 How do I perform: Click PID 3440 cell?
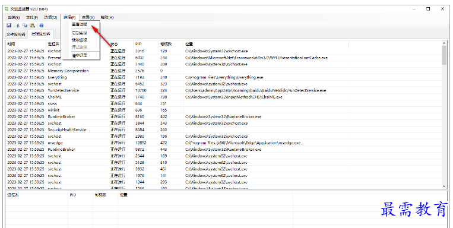[x=140, y=64]
